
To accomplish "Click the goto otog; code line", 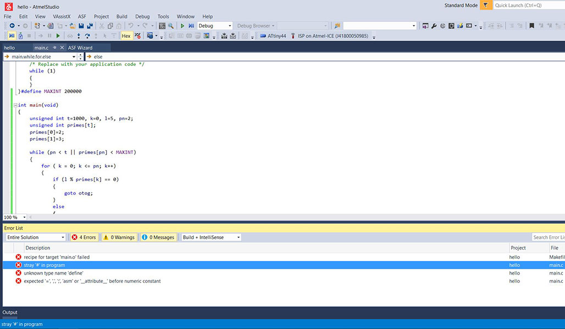I will point(78,193).
